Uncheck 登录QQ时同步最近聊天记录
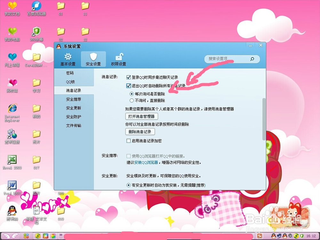Viewport: 320px width, 240px height. (128, 77)
